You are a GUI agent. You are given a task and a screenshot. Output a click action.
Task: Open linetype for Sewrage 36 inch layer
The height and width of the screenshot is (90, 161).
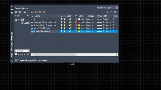91,22
